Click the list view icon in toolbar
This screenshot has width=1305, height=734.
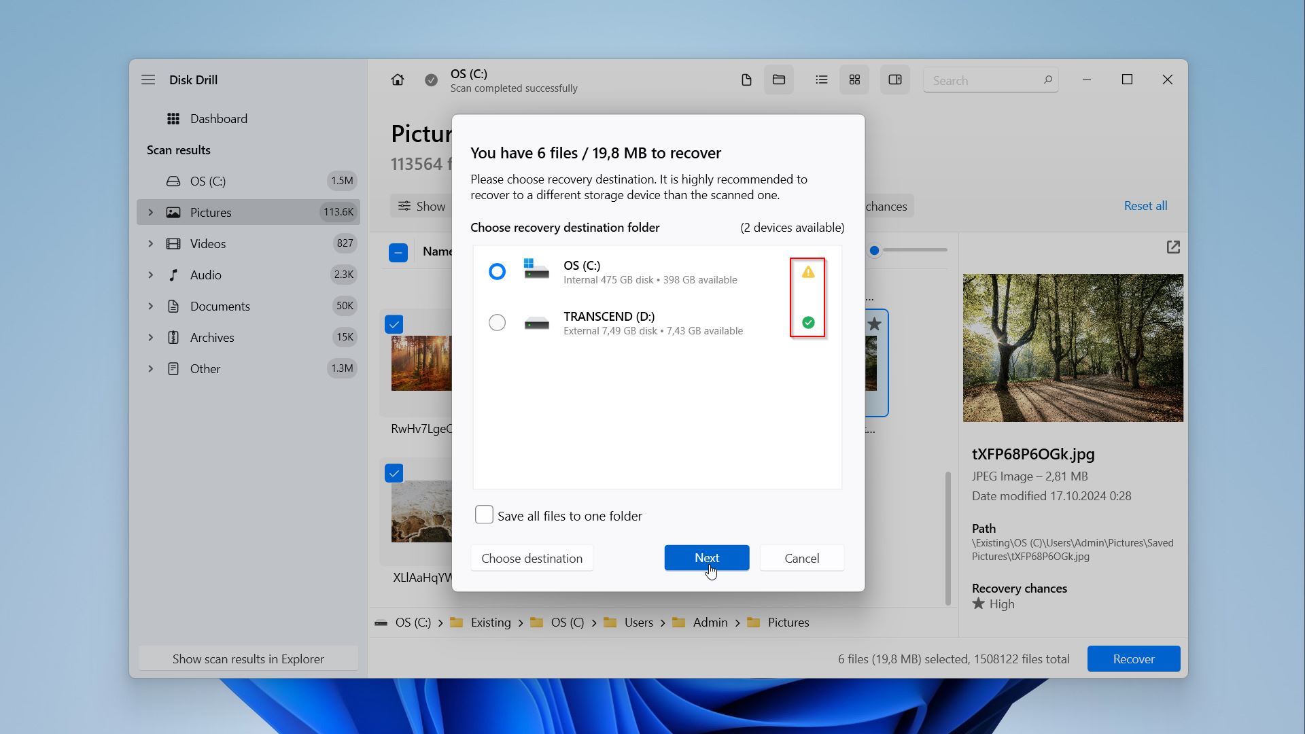coord(821,80)
